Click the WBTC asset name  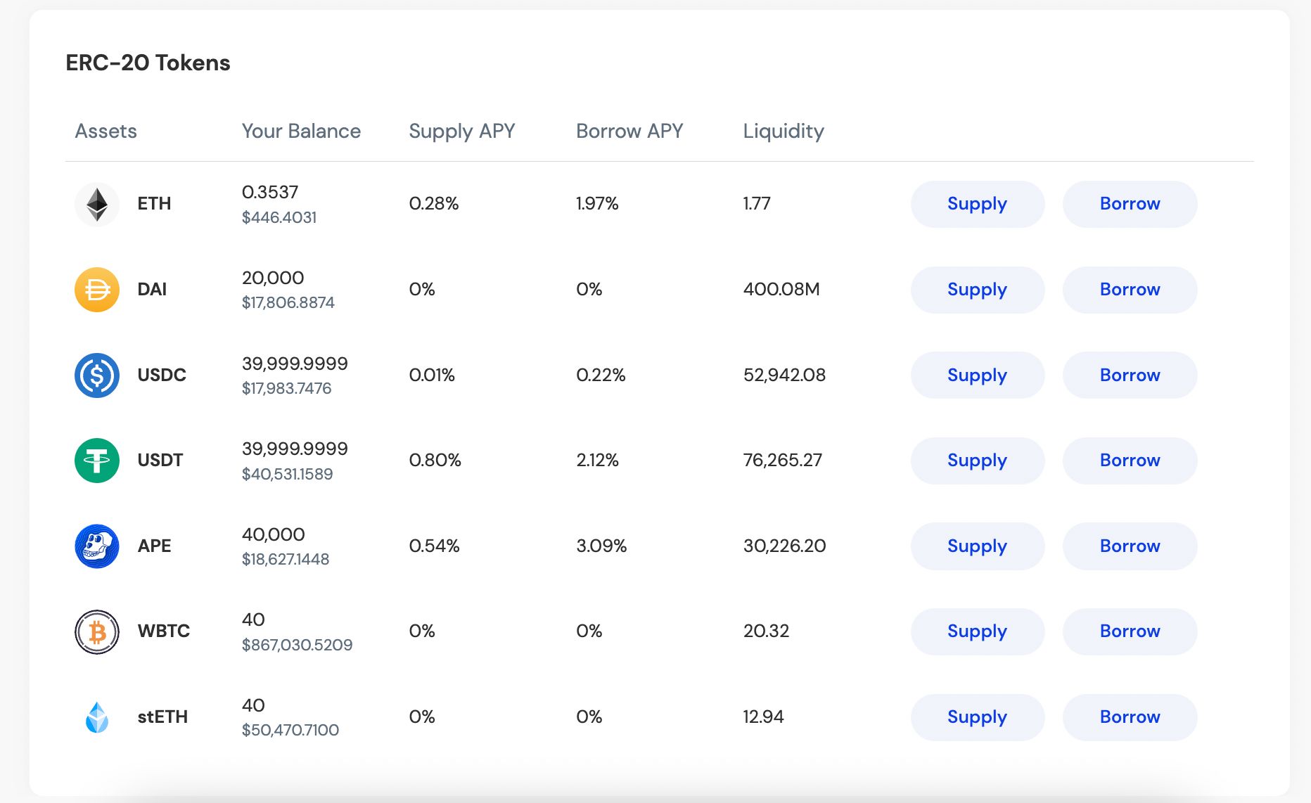tap(164, 631)
